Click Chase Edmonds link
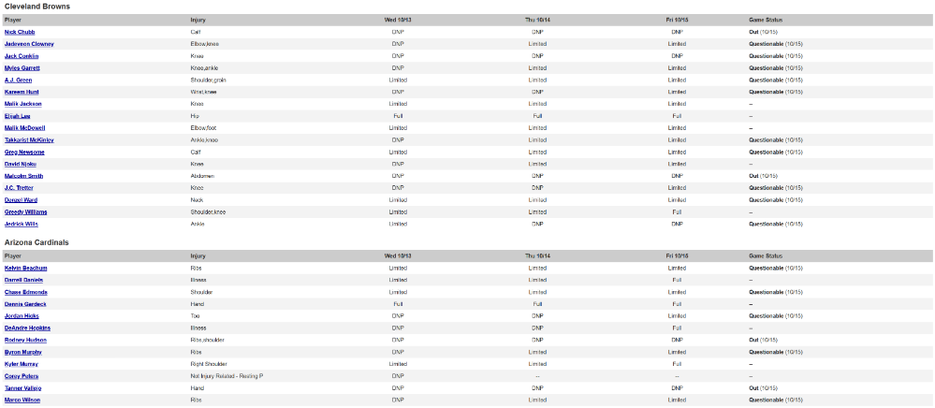The image size is (935, 408). click(25, 292)
